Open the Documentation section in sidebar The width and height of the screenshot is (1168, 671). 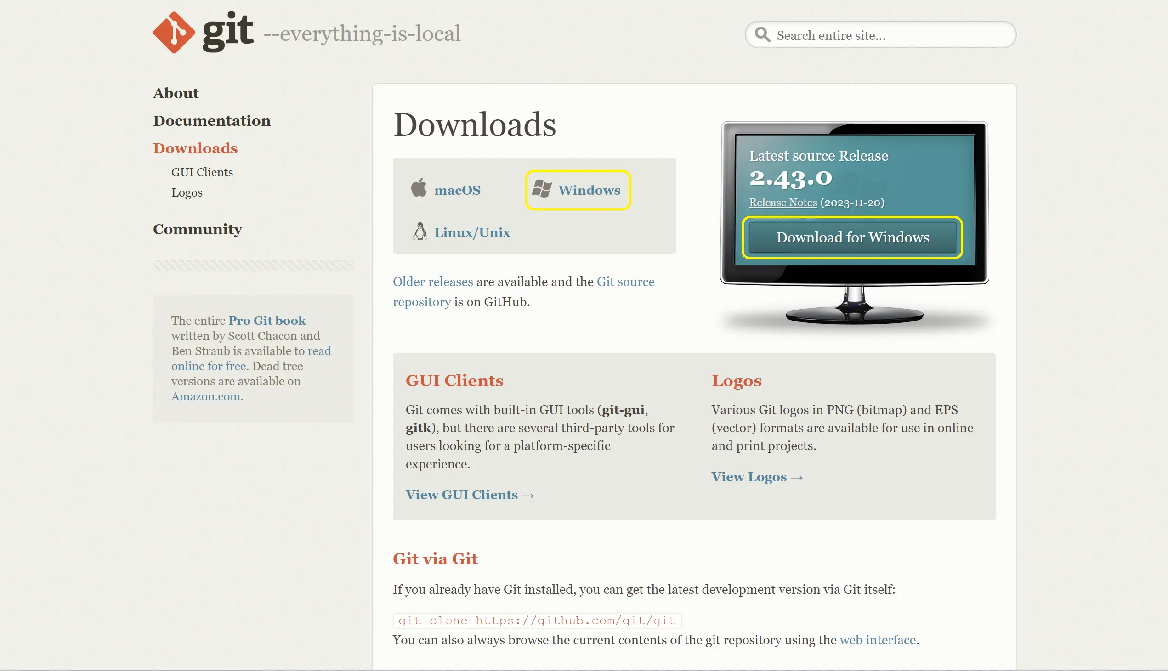tap(212, 121)
